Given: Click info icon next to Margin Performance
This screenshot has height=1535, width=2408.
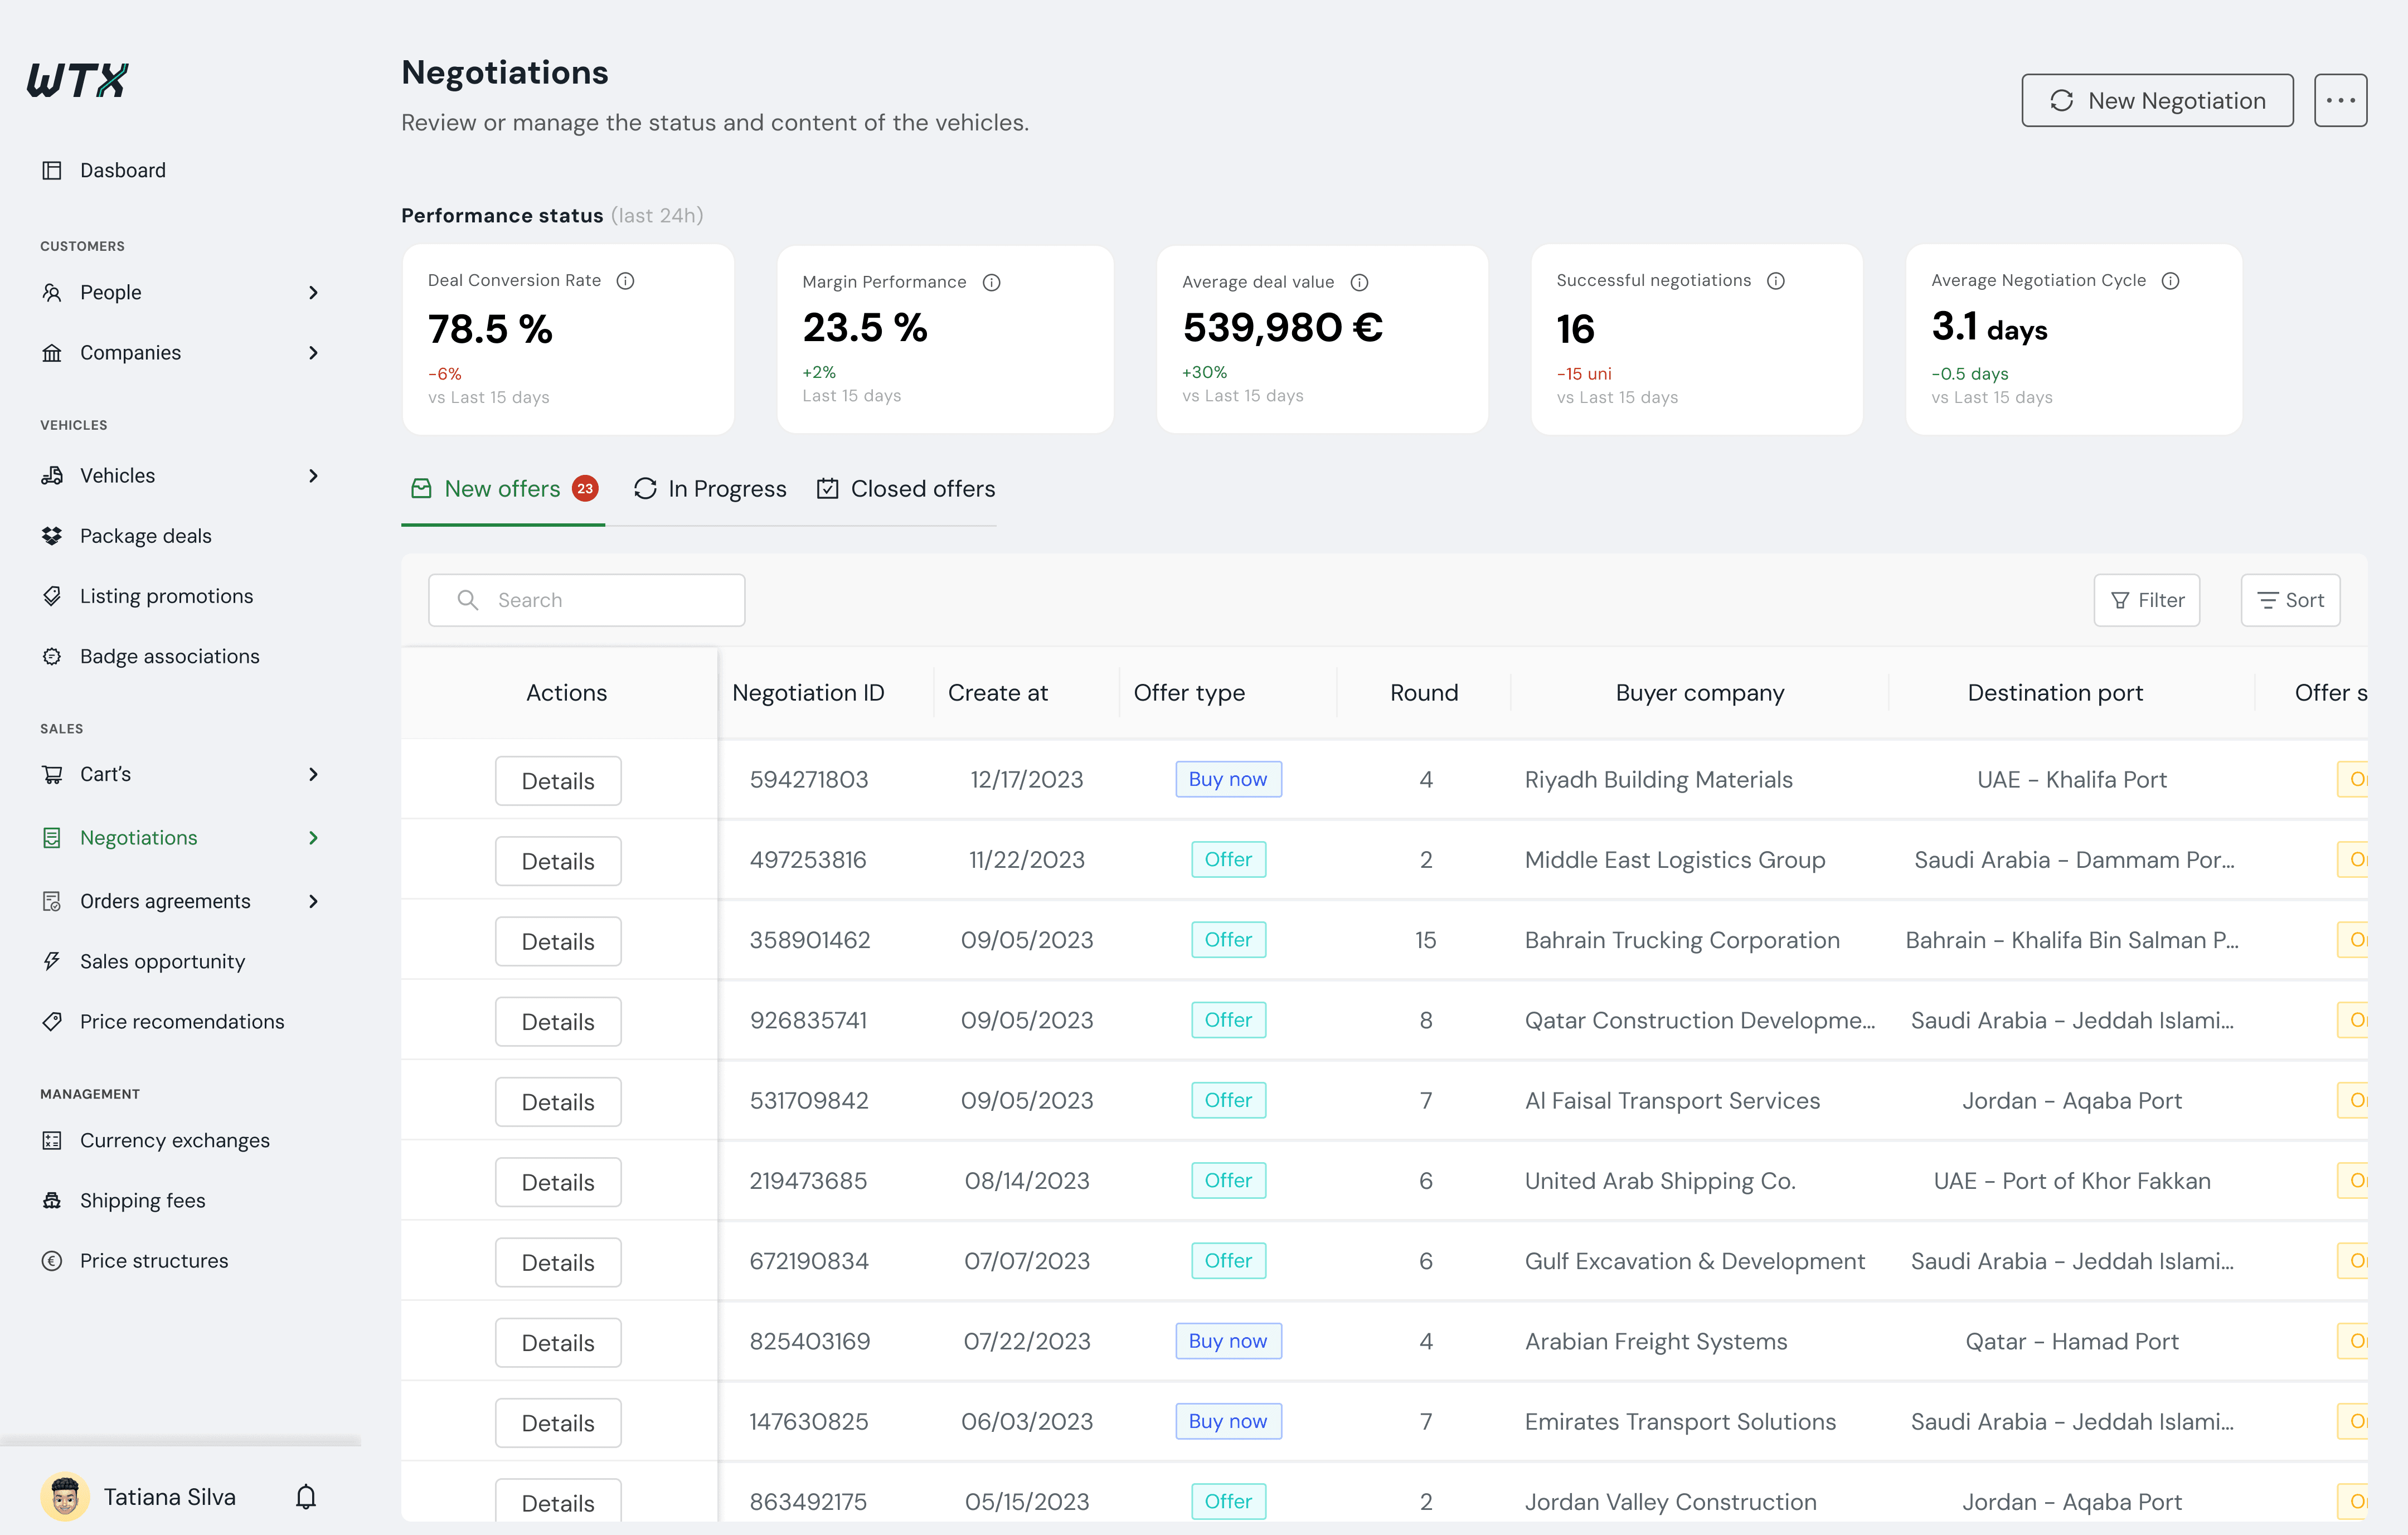Looking at the screenshot, I should [991, 282].
